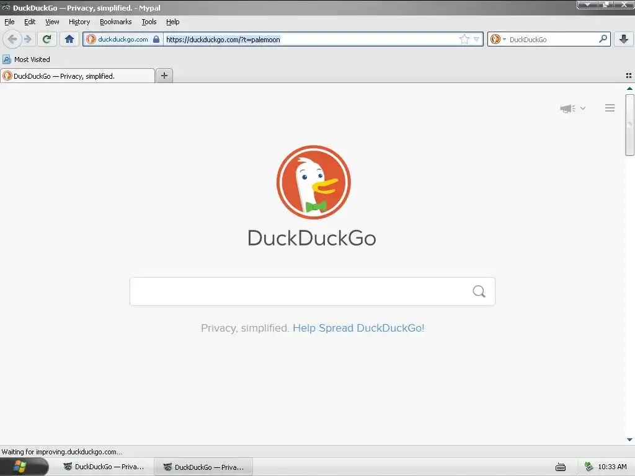Click the DuckDuckGo wordmark text
635x476 pixels.
[x=312, y=238]
